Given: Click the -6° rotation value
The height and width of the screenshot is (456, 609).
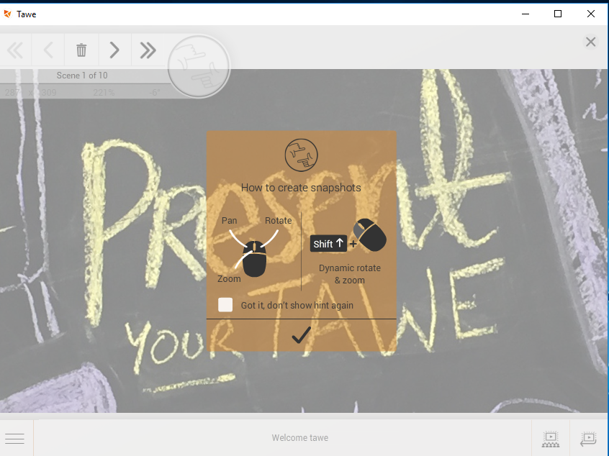Looking at the screenshot, I should (155, 92).
